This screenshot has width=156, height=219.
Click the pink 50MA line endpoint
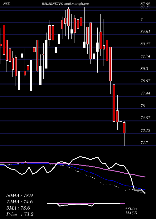pos(145,177)
